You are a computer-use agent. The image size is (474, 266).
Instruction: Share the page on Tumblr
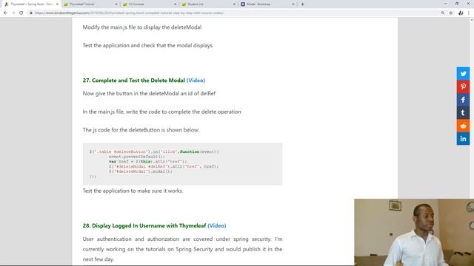(x=463, y=112)
